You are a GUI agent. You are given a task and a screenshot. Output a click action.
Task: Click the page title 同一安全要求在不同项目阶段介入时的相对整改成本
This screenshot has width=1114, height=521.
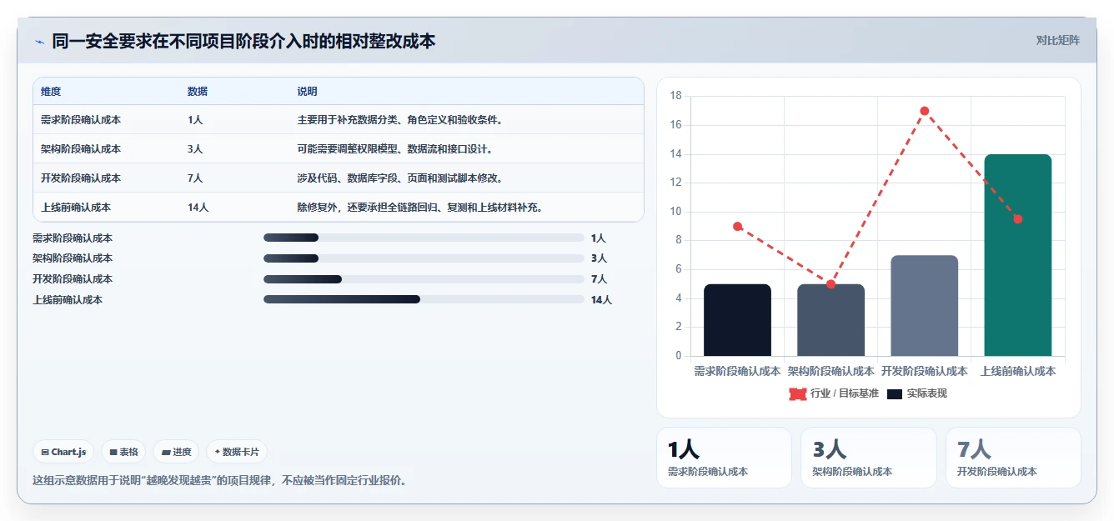coord(243,41)
